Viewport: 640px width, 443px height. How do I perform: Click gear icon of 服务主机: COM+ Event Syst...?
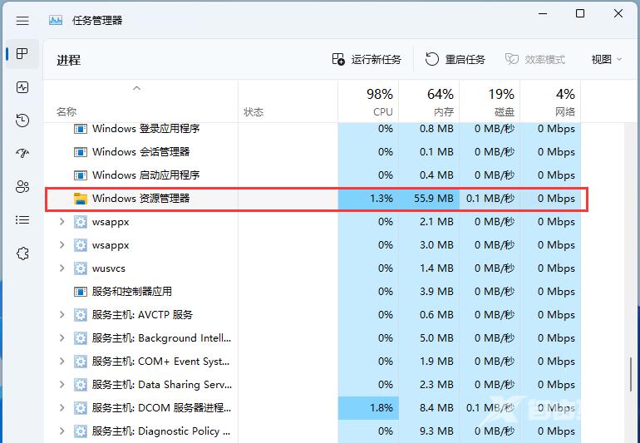(81, 362)
